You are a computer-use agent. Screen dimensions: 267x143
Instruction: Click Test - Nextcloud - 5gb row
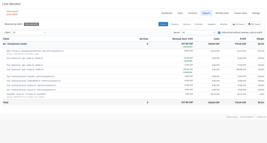(x=133, y=65)
